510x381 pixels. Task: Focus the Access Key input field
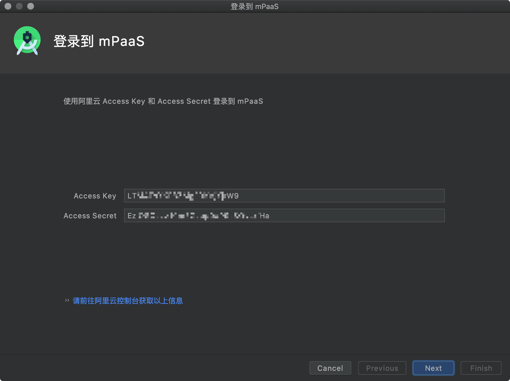(x=284, y=196)
